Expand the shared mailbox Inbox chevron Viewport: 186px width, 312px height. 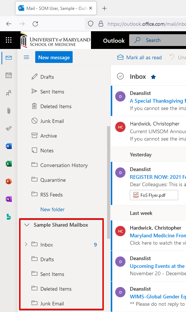[x=26, y=244]
